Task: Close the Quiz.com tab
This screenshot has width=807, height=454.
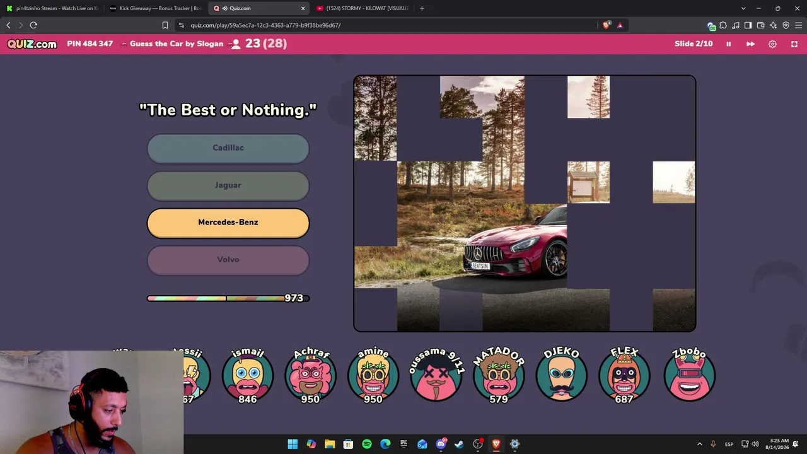Action: 303,8
